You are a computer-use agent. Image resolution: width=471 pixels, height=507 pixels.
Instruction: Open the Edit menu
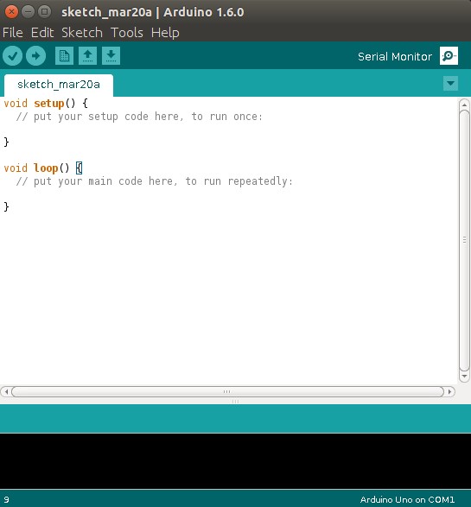click(42, 33)
